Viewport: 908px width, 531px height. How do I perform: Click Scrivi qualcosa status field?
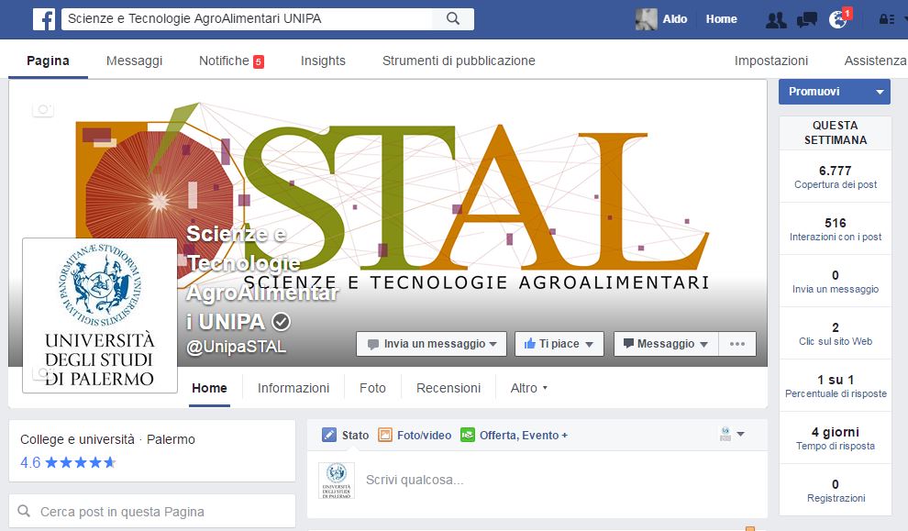pyautogui.click(x=537, y=480)
